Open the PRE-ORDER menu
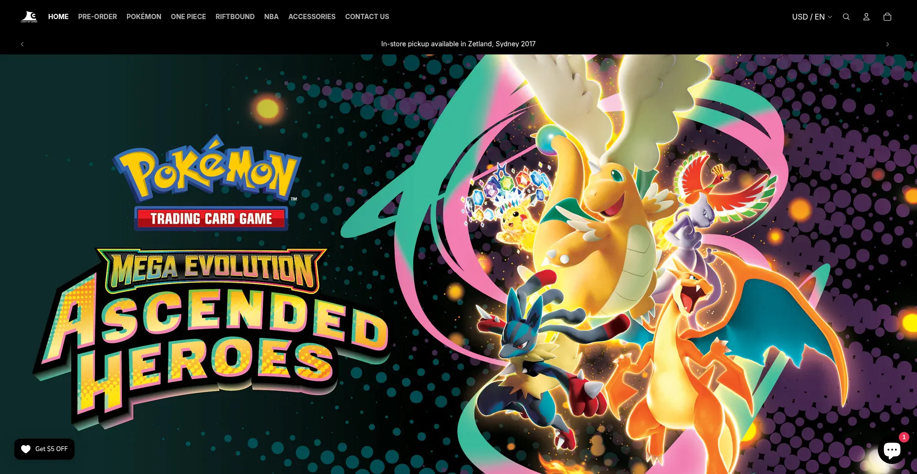The image size is (917, 474). [x=97, y=17]
